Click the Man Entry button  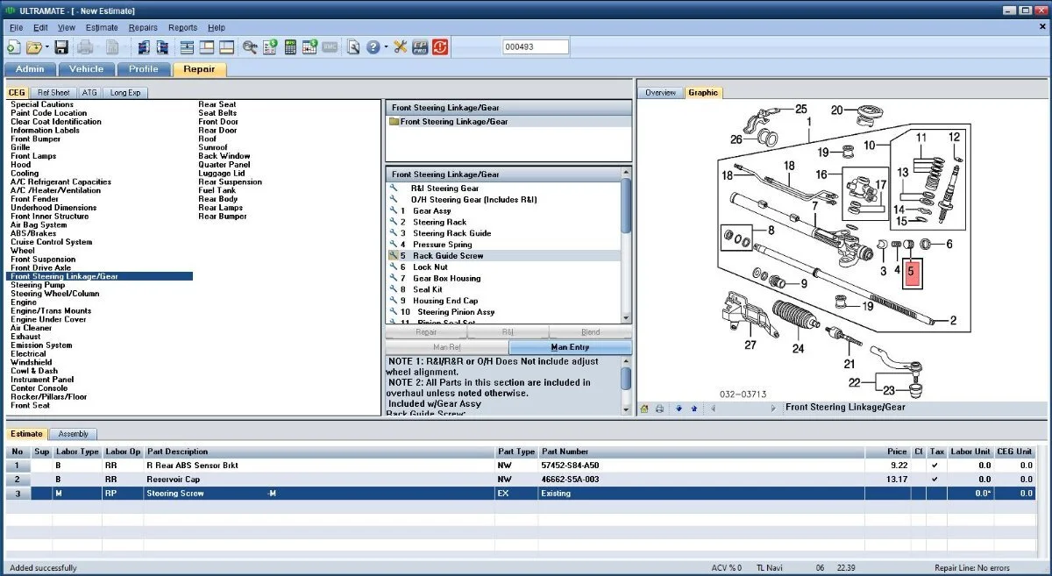(x=570, y=348)
